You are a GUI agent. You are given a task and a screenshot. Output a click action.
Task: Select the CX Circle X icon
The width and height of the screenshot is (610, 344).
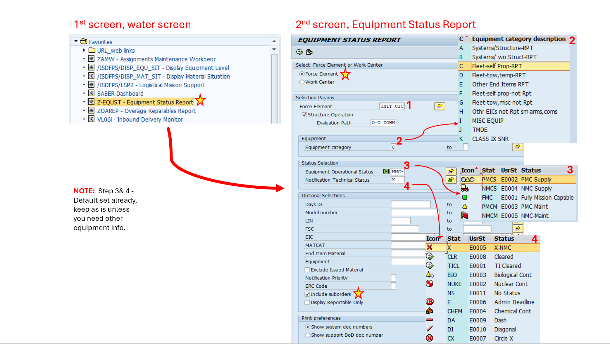[x=430, y=338]
